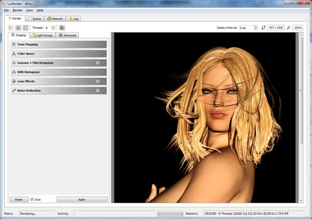
Task: Click the 'Display Interval:' label
Action: click(227, 28)
